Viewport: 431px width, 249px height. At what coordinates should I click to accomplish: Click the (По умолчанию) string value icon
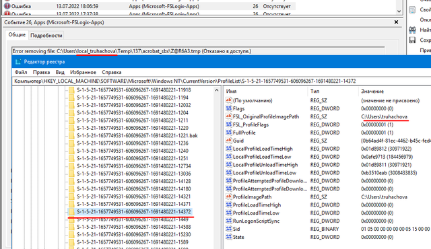click(x=229, y=100)
